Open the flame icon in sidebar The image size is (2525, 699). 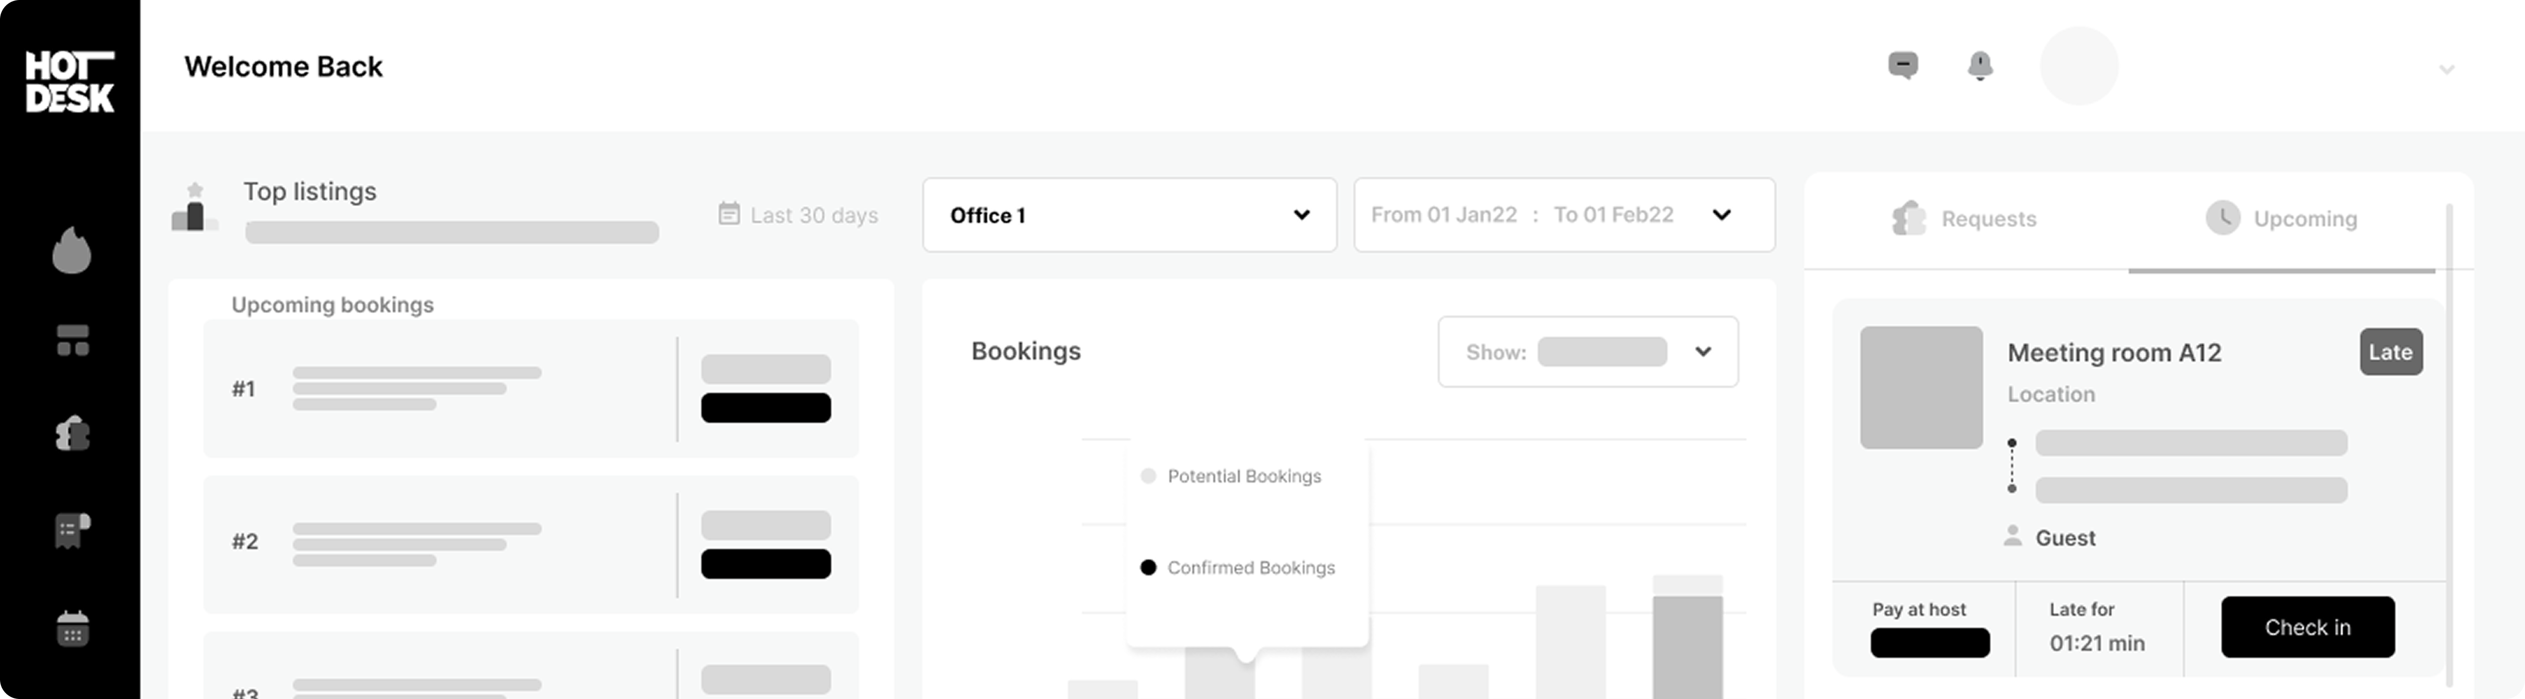[x=72, y=250]
